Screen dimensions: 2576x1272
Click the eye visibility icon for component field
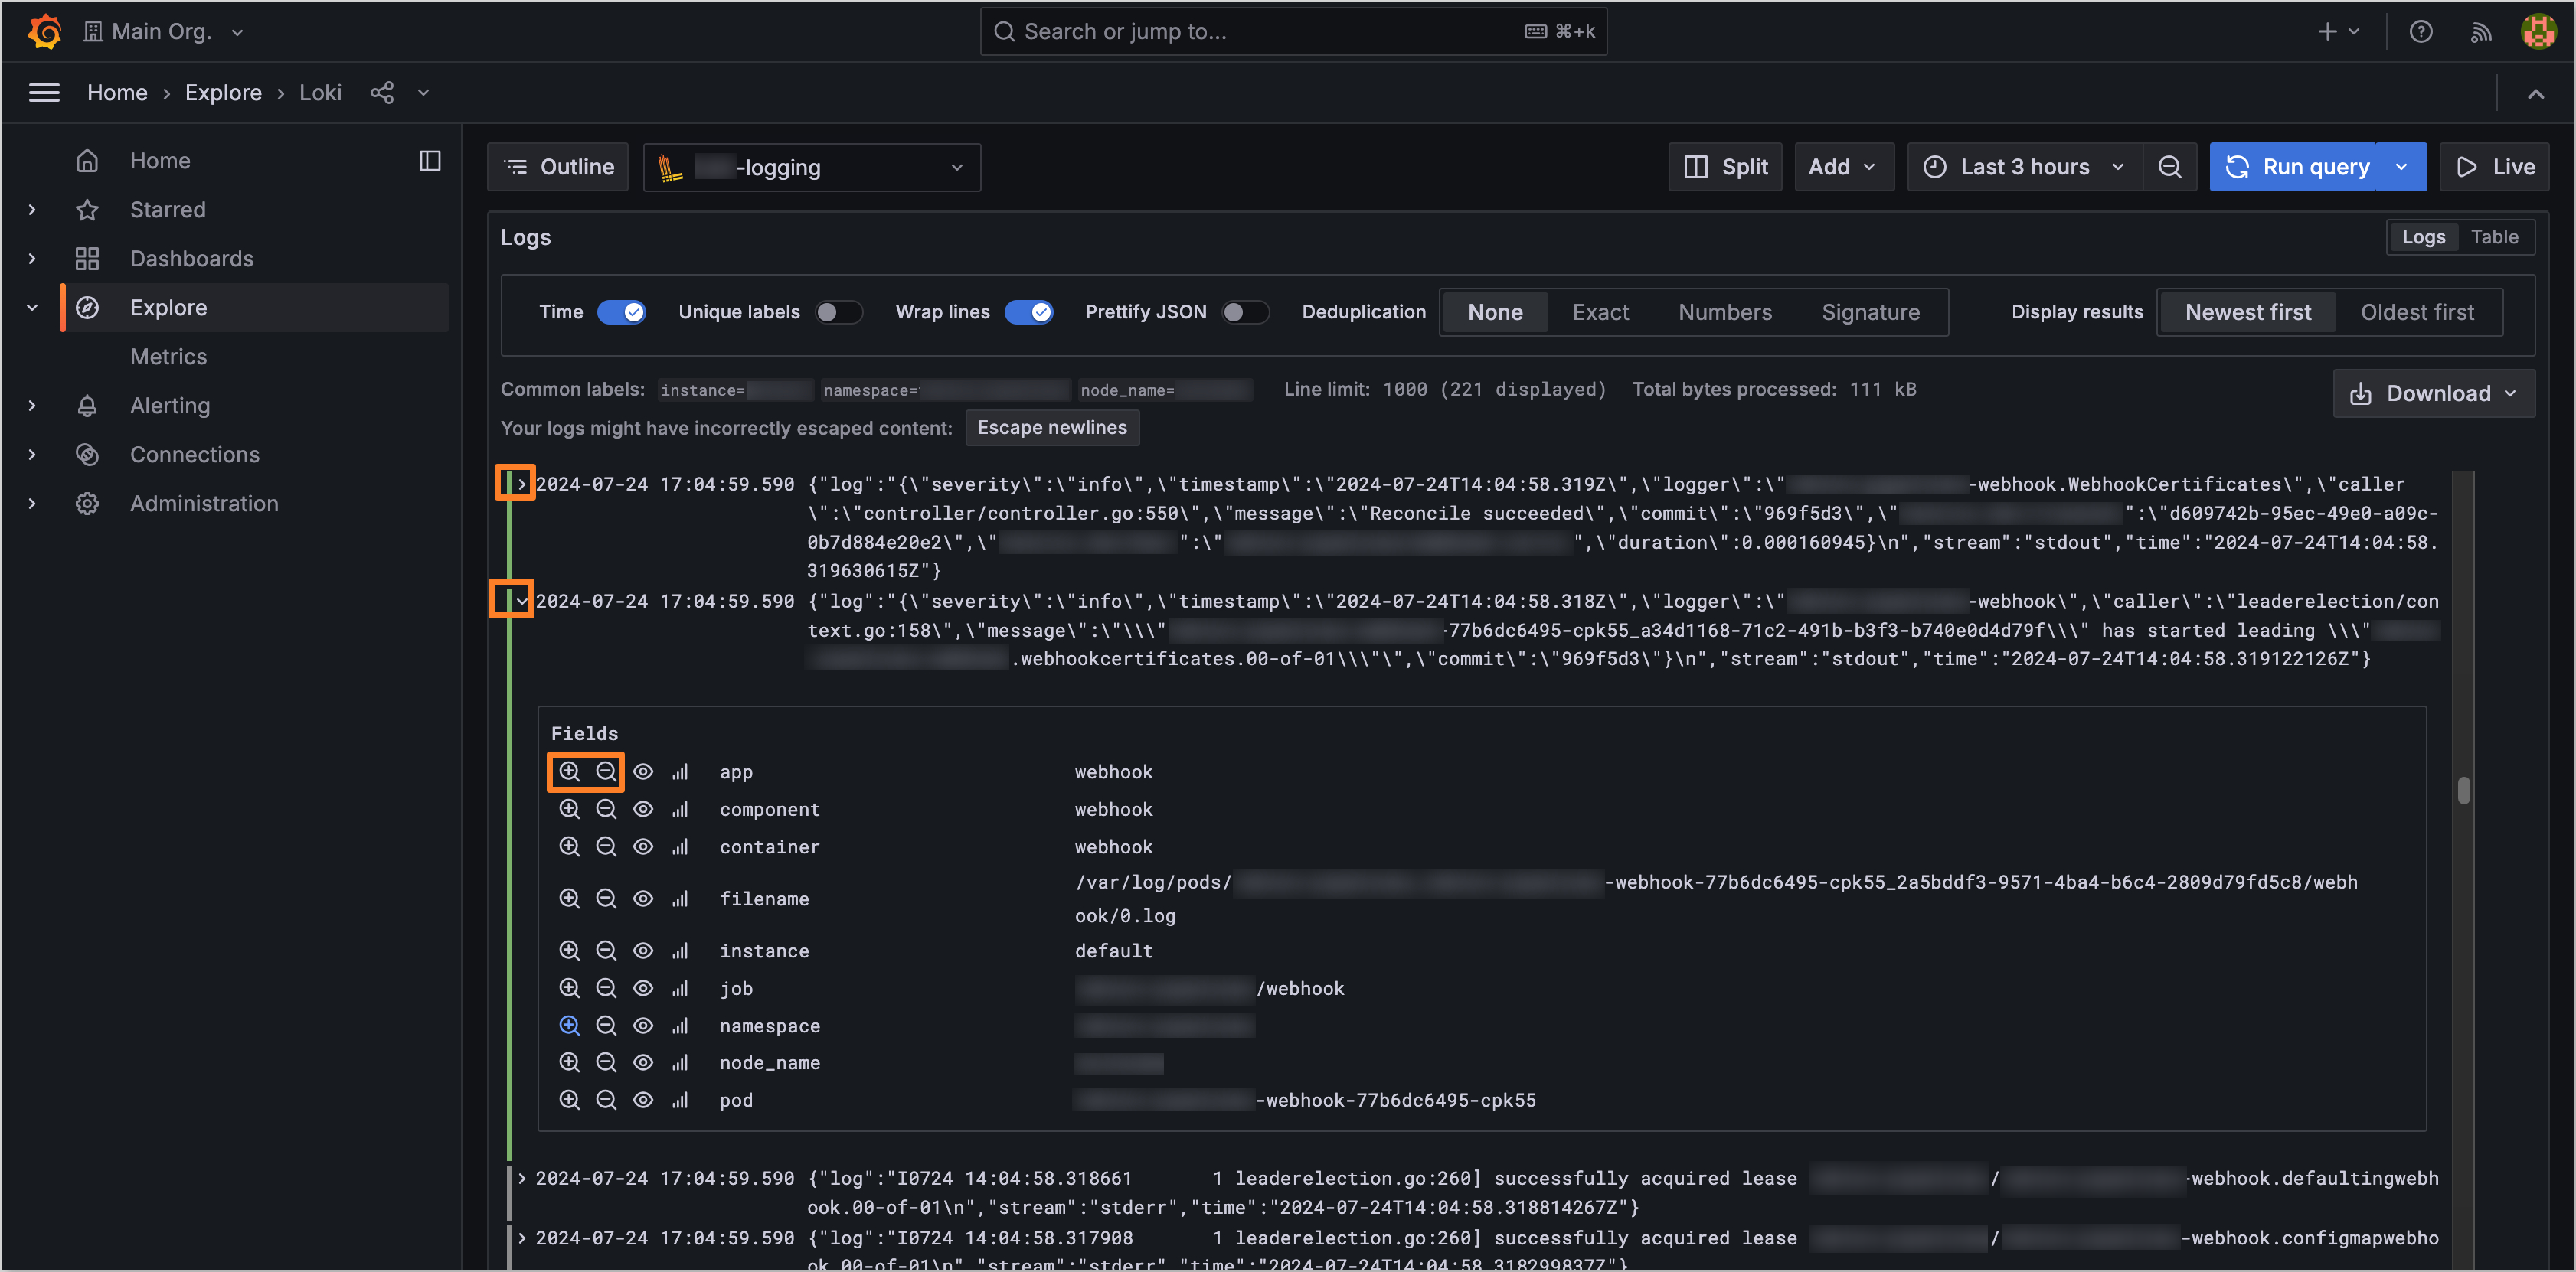(x=644, y=809)
